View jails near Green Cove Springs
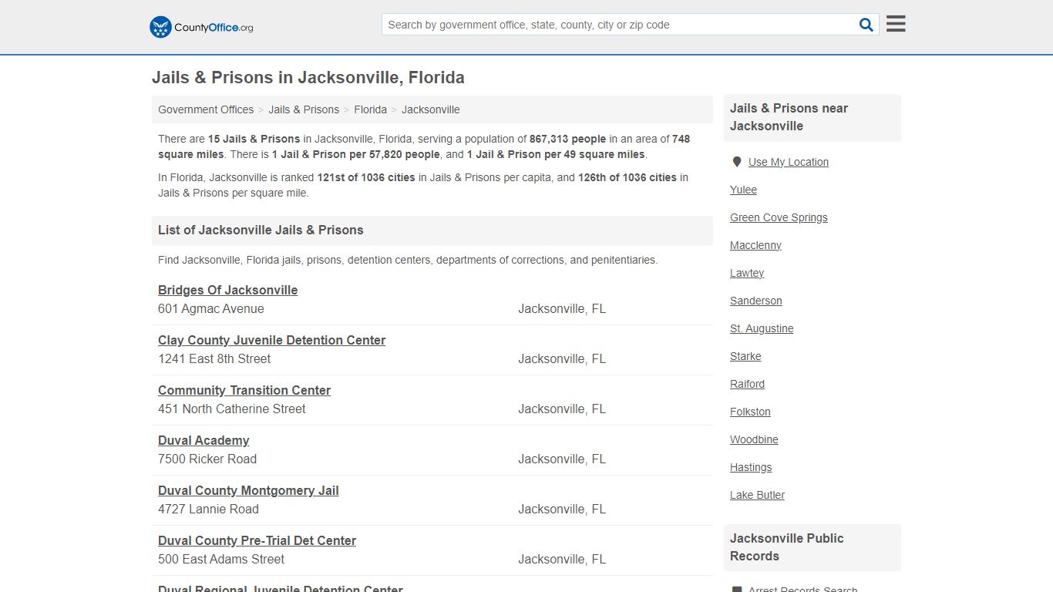The image size is (1053, 592). [779, 217]
